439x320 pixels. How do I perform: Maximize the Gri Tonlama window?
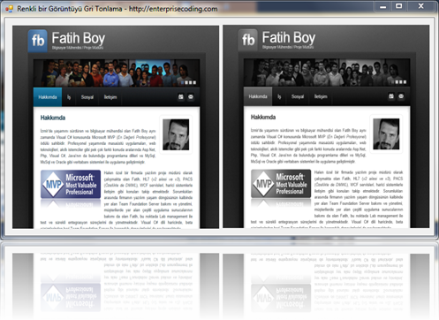[x=399, y=6]
